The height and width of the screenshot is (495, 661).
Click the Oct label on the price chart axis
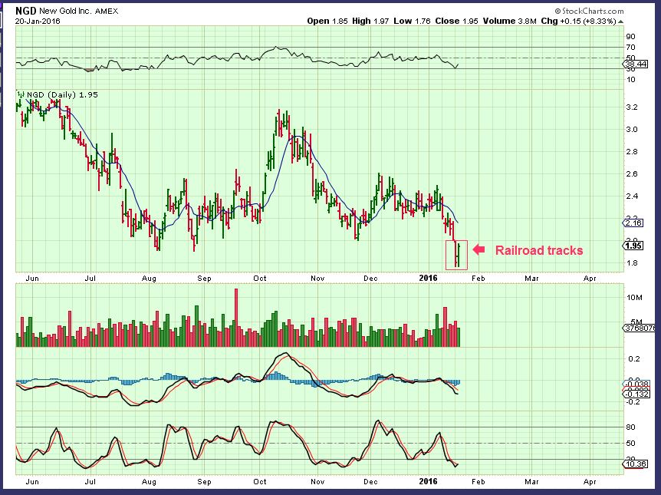pyautogui.click(x=260, y=280)
